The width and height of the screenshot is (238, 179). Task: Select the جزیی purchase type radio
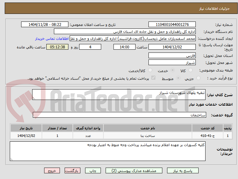pyautogui.click(x=198, y=78)
